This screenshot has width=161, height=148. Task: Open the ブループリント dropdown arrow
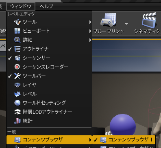click(126, 24)
